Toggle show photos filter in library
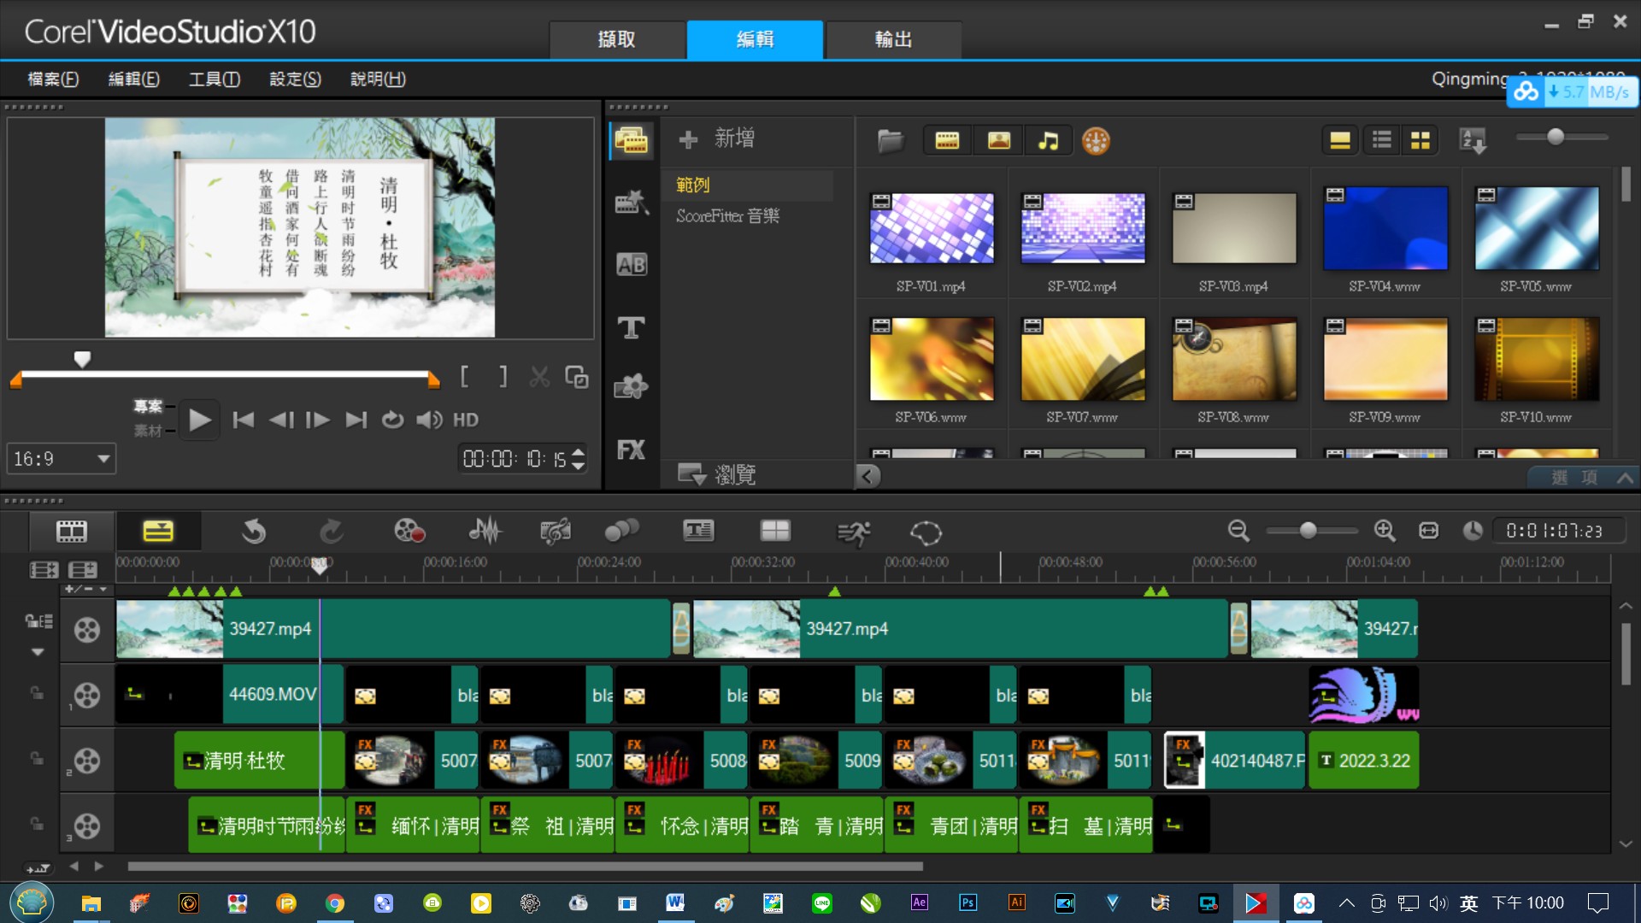The image size is (1641, 923). [998, 141]
